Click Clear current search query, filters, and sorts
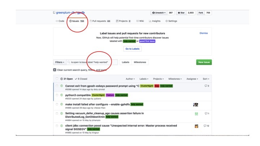Image resolution: width=260 pixels, height=146 pixels. [80, 70]
